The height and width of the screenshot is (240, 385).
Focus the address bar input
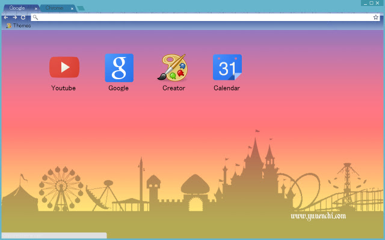(205, 17)
